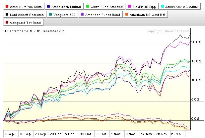Click the 9 Nov date axis label
The width and height of the screenshot is (205, 138).
130,134
